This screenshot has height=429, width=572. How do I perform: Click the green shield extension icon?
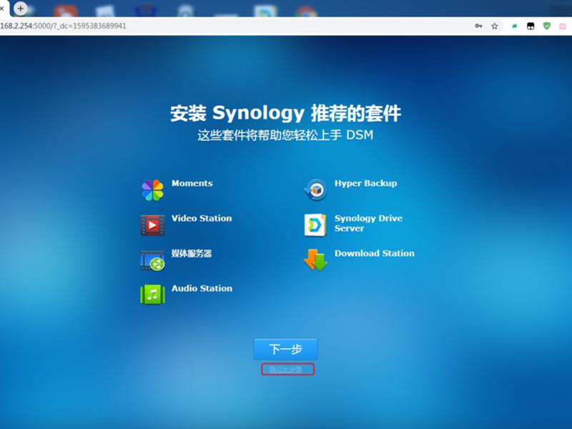click(x=546, y=26)
